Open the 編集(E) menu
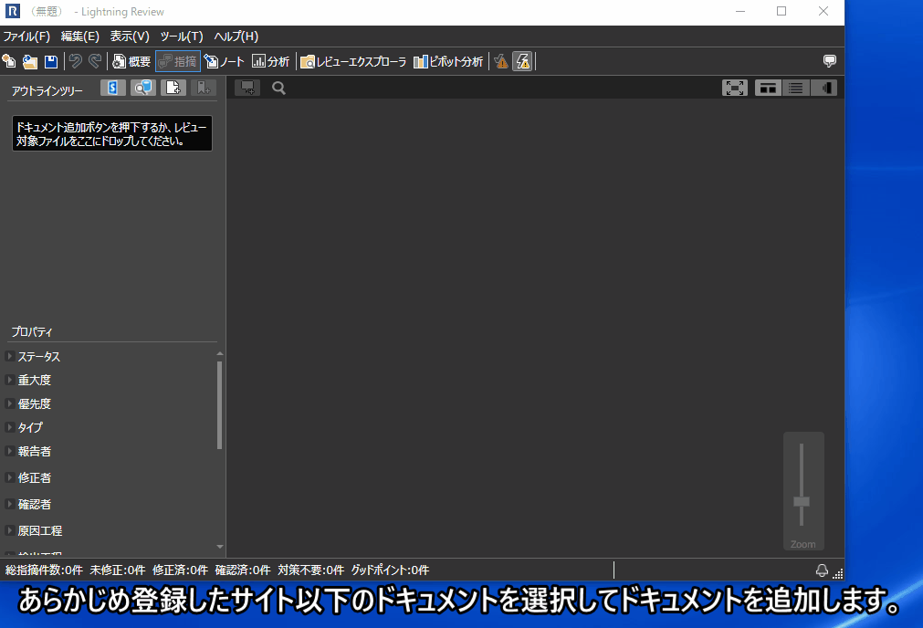The image size is (923, 628). [80, 37]
